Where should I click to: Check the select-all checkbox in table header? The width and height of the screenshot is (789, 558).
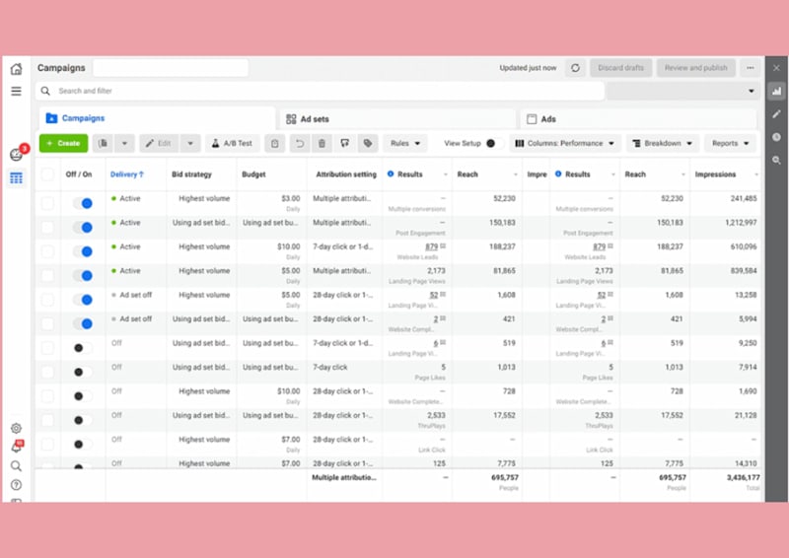point(47,174)
